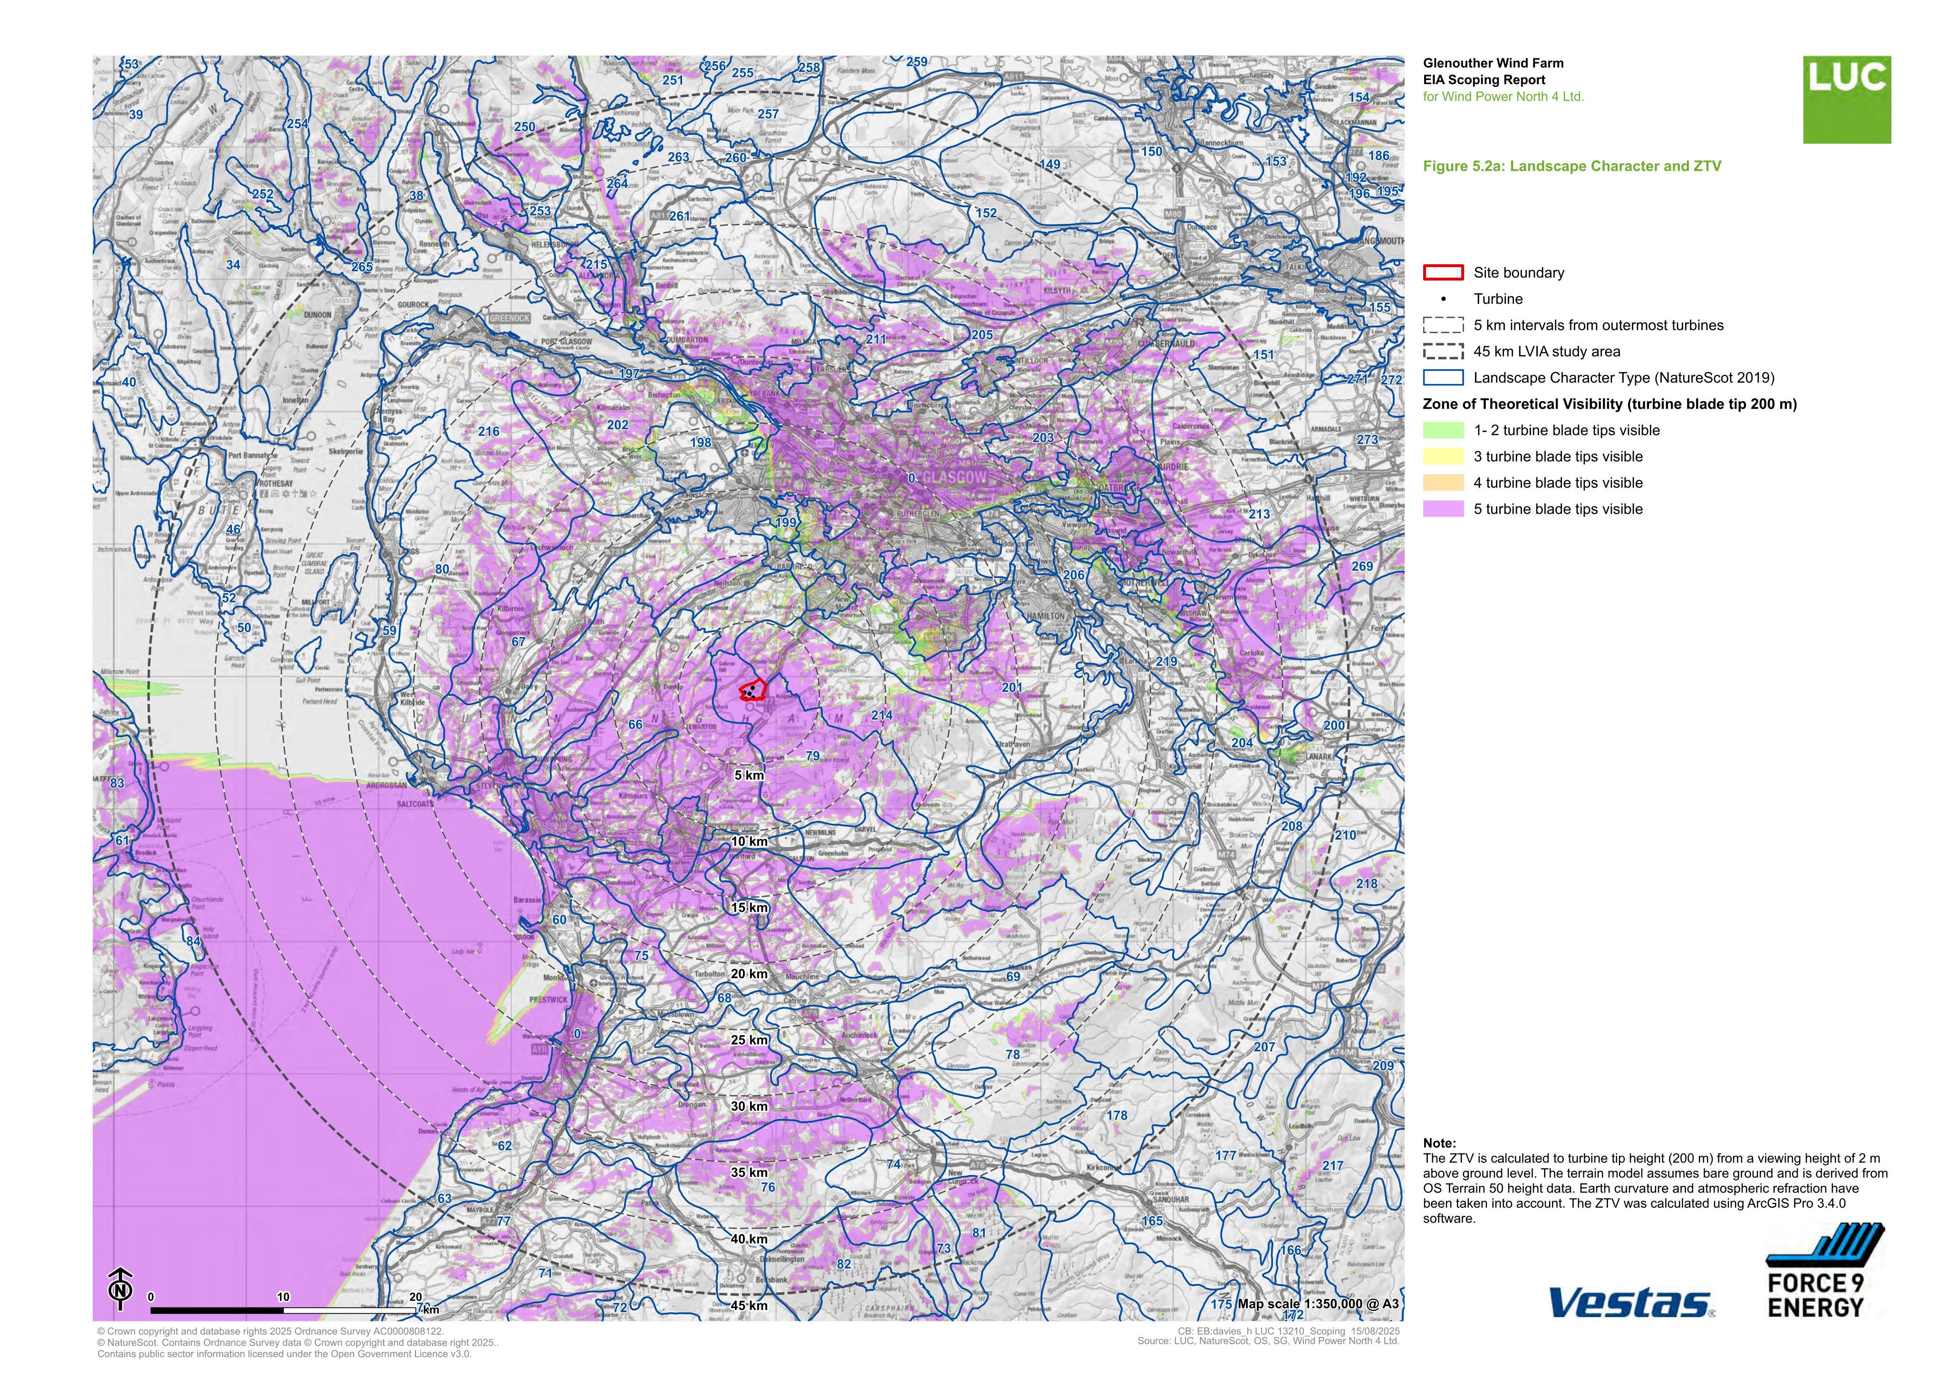Click landscape character type number '178'

1118,1116
